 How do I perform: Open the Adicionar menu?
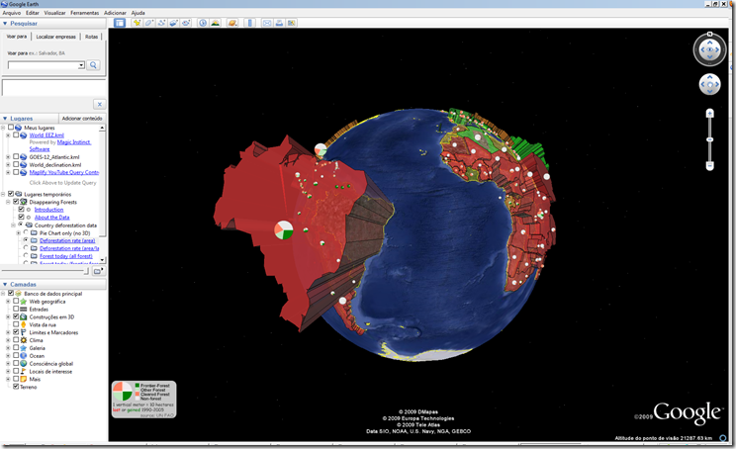tap(115, 13)
